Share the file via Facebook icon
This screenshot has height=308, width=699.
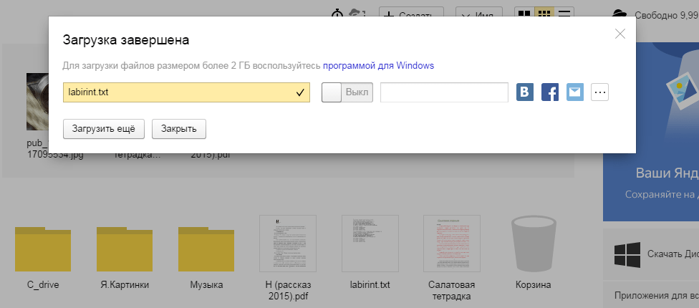(x=550, y=92)
